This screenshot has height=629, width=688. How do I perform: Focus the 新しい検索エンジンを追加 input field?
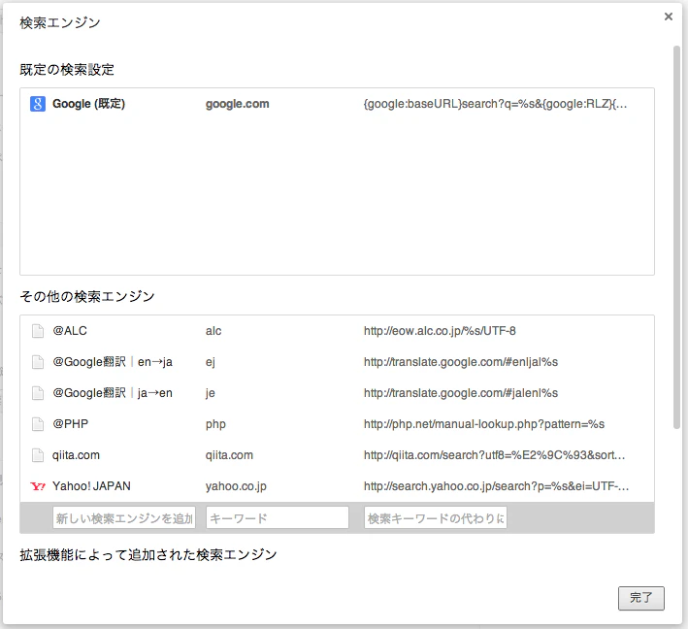124,518
